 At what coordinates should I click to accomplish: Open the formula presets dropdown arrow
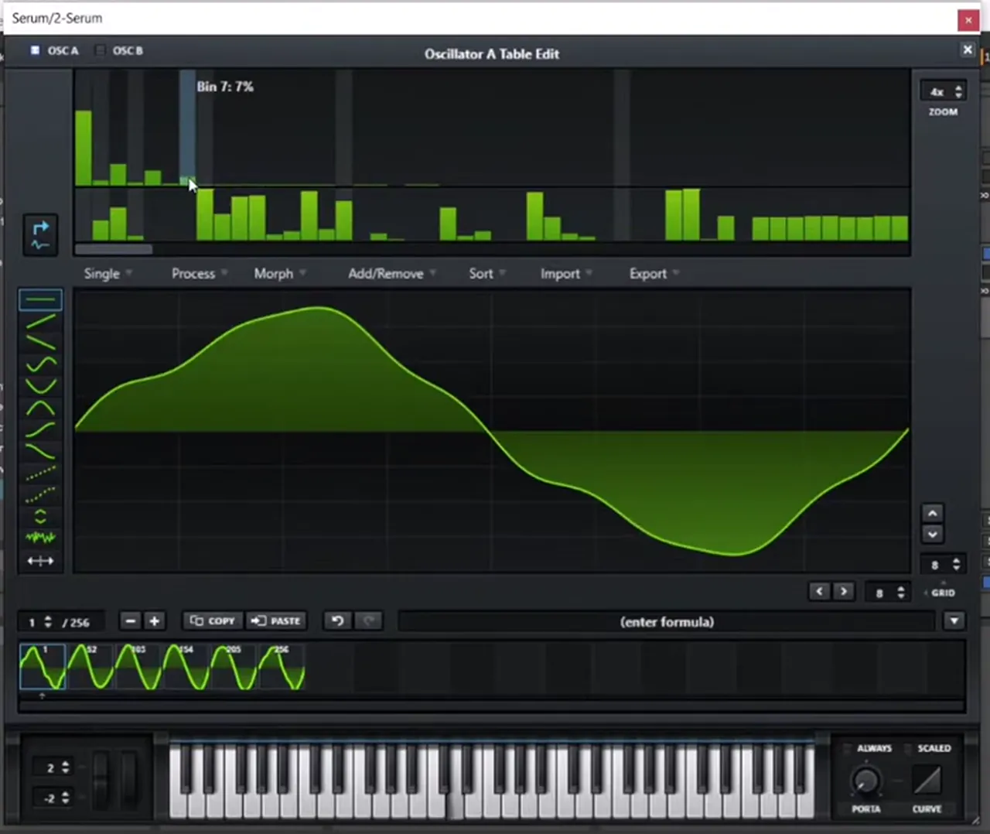coord(954,621)
